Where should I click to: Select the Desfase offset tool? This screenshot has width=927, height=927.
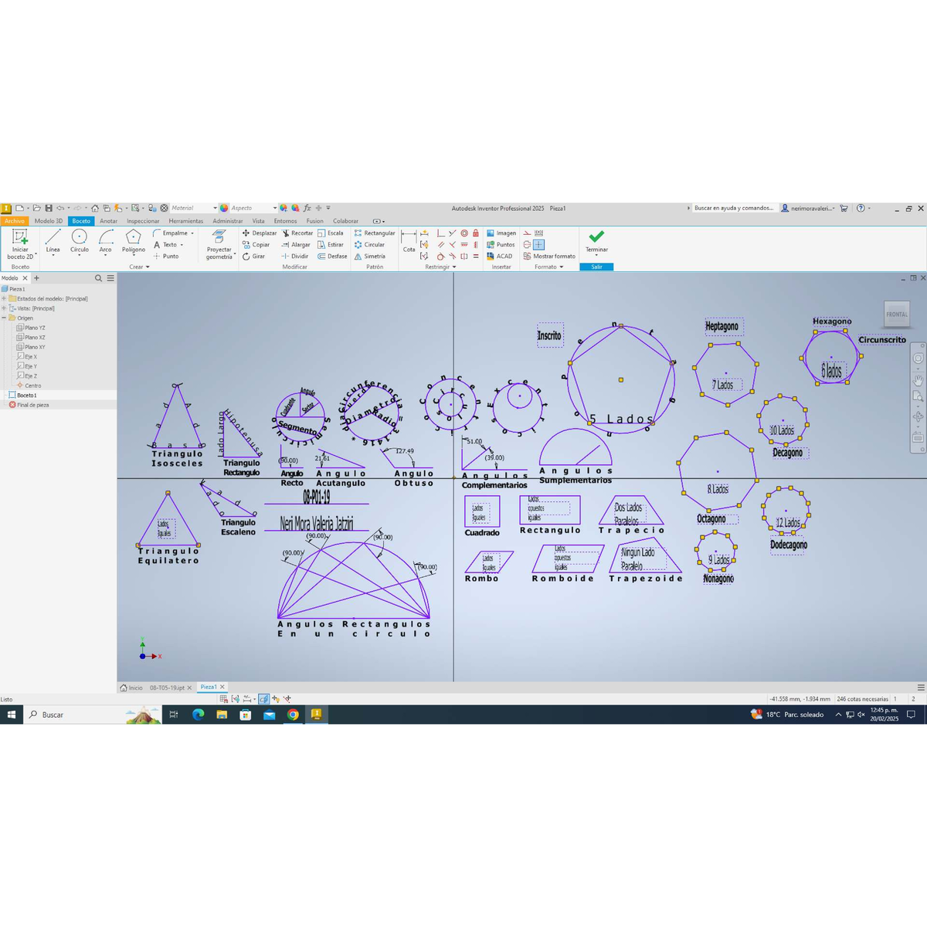(x=333, y=256)
